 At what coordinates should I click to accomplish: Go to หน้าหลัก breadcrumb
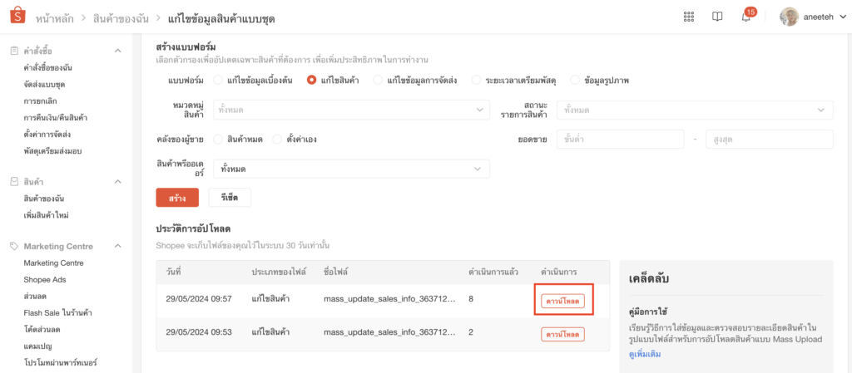pyautogui.click(x=55, y=18)
